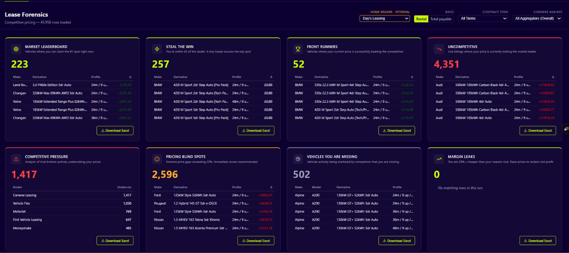Select the Carwow Leasing broker row
569x253 pixels.
tap(72, 195)
